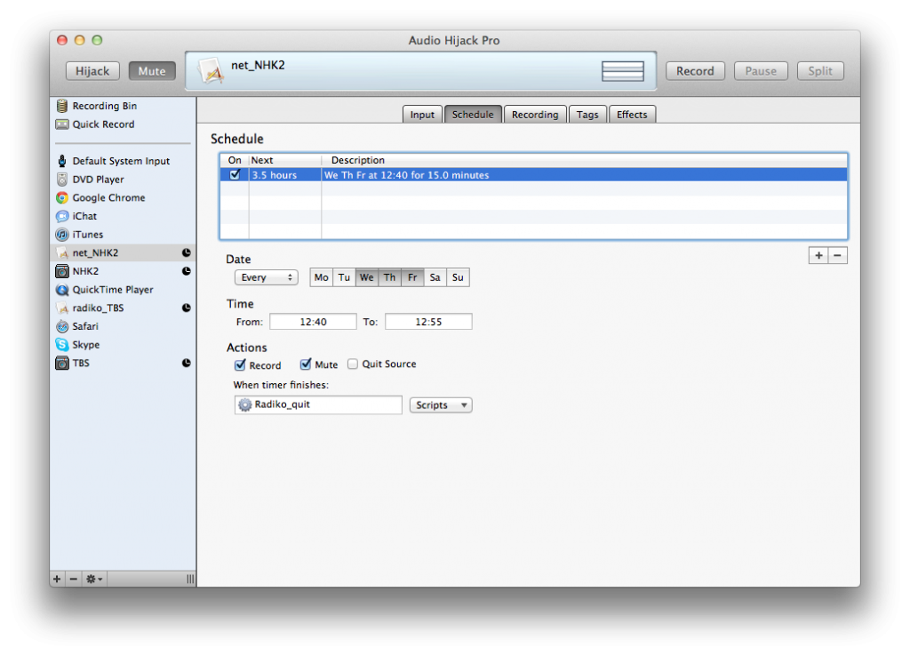The height and width of the screenshot is (656, 910).
Task: Open the gear action menu at bottom left
Action: 92,579
